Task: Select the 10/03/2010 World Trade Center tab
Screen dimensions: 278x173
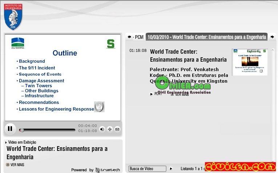Action: [x=207, y=37]
